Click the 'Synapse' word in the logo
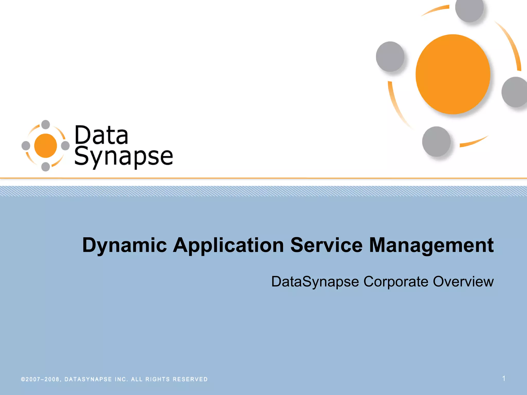The height and width of the screenshot is (395, 527). coord(124,157)
